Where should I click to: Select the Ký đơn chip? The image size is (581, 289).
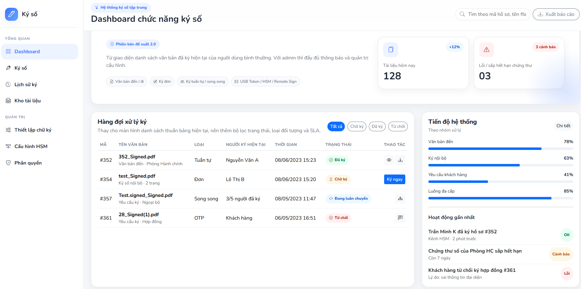pyautogui.click(x=162, y=82)
